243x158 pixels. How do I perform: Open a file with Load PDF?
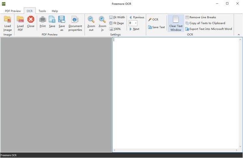[x=20, y=23]
